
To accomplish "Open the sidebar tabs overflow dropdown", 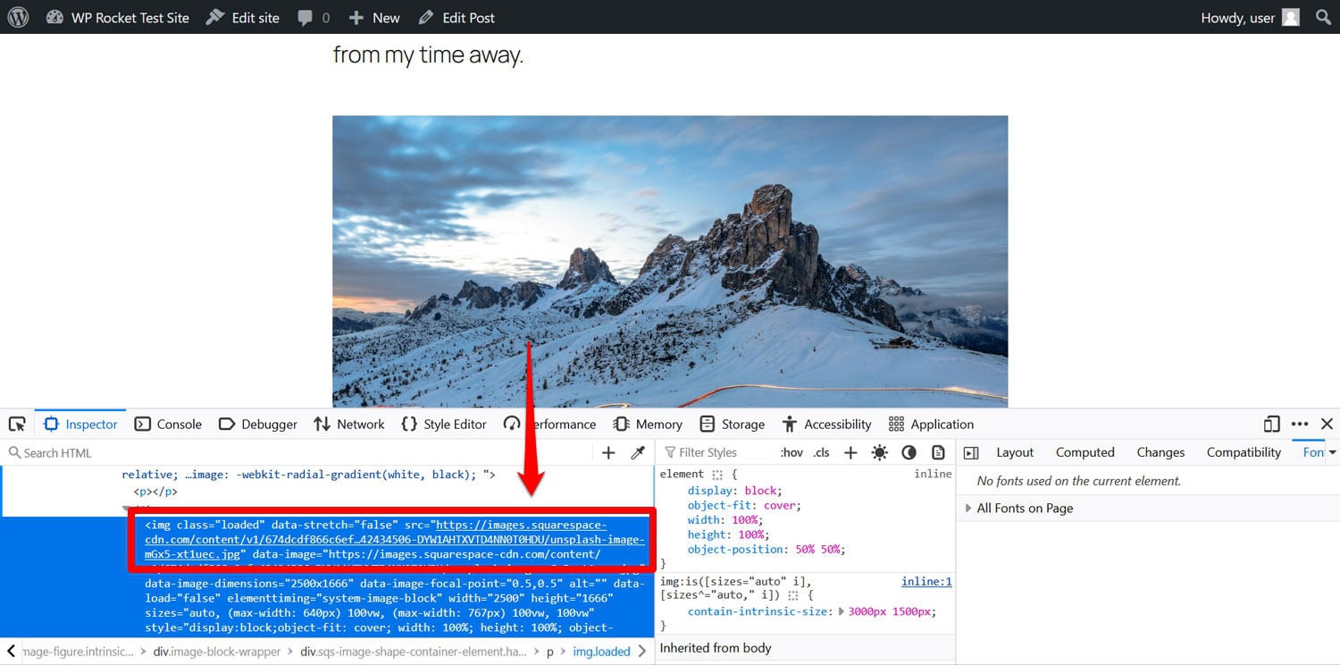I will [1333, 452].
